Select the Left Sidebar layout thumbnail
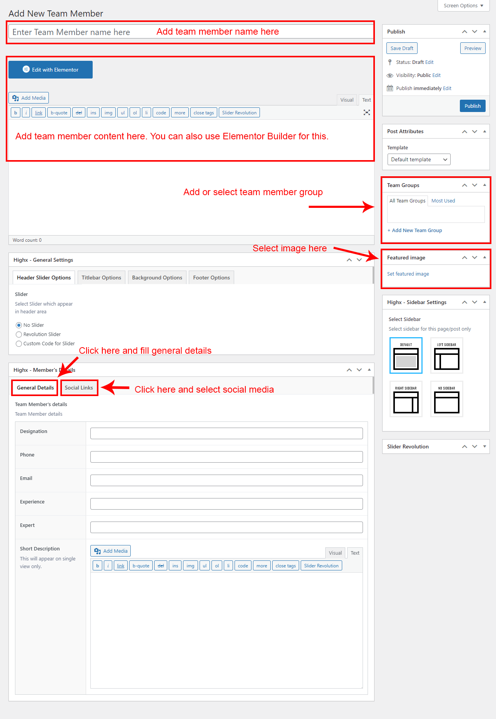The width and height of the screenshot is (496, 719). click(x=446, y=356)
